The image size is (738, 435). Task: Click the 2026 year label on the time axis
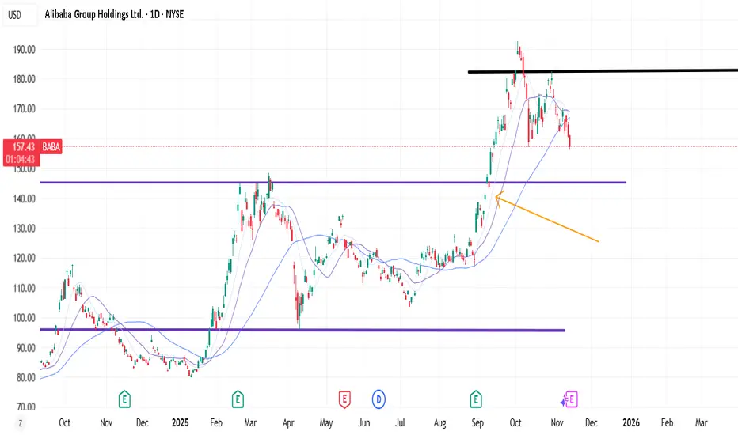[x=630, y=423]
